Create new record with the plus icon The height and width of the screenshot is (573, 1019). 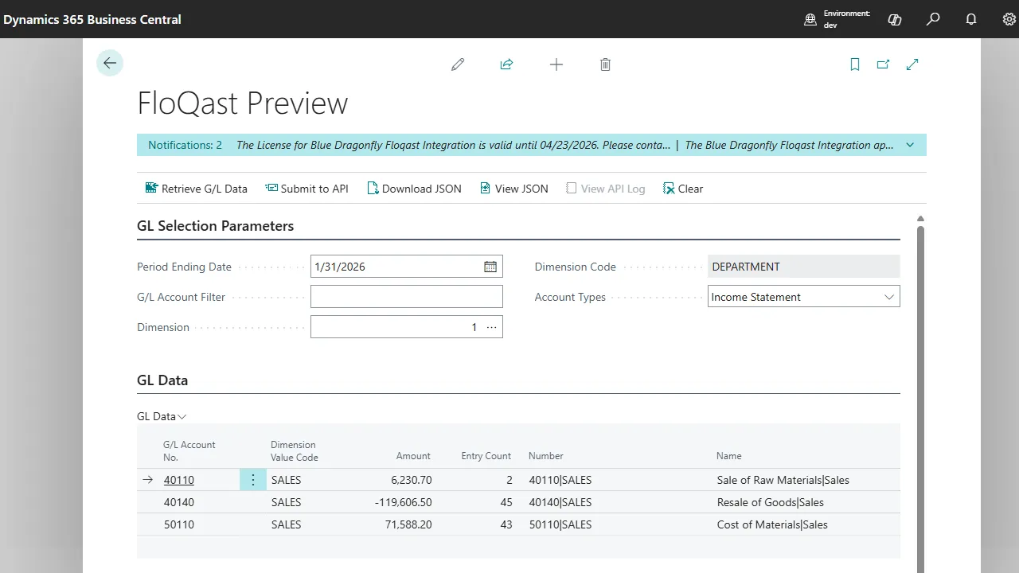click(x=556, y=64)
